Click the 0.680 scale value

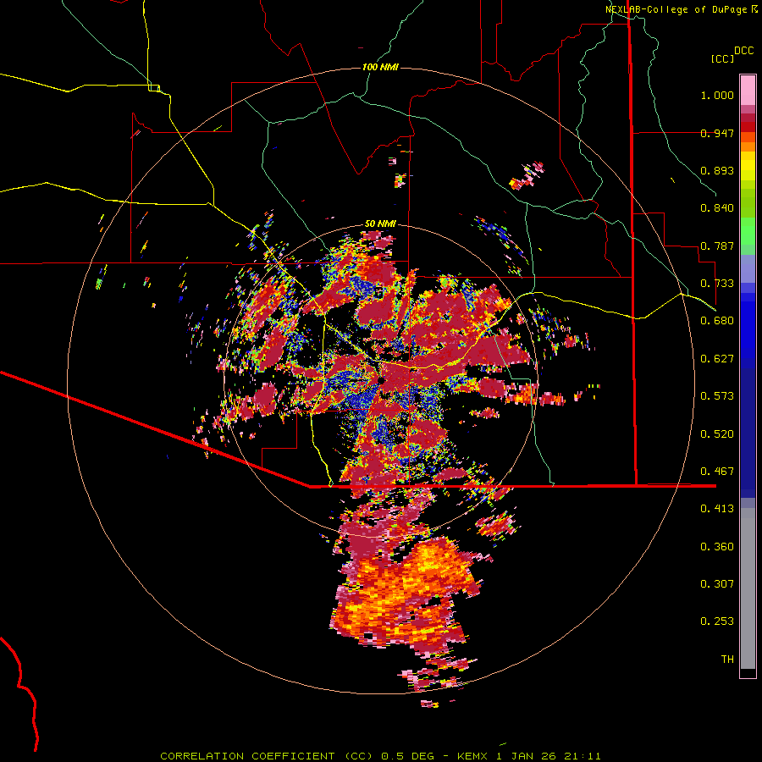[717, 321]
